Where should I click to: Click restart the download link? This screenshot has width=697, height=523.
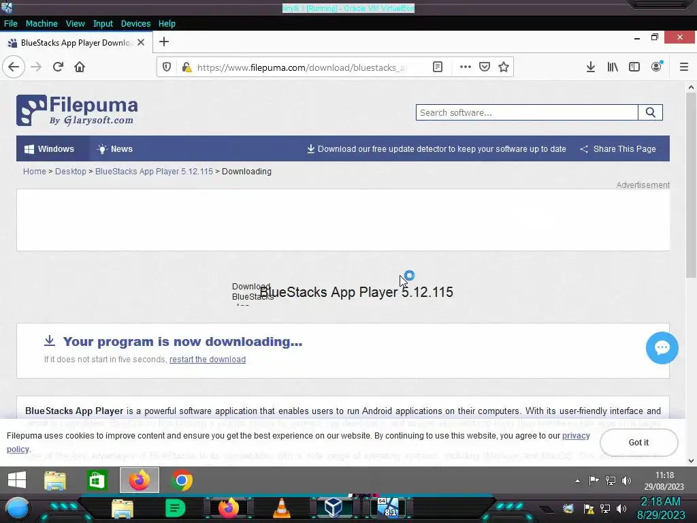(208, 360)
